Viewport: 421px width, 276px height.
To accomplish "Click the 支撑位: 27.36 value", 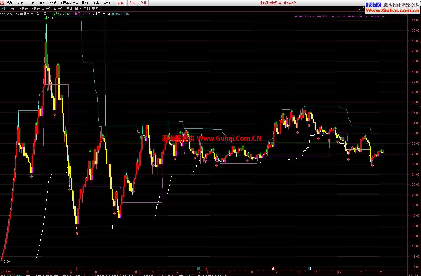I will (x=81, y=14).
